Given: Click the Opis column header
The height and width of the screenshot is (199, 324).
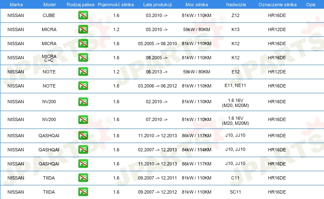Looking at the screenshot, I should click(311, 5).
